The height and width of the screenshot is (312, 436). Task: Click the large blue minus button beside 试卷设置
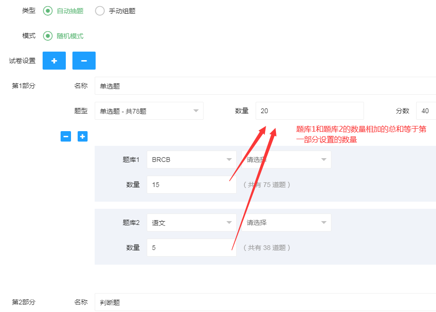tap(84, 61)
